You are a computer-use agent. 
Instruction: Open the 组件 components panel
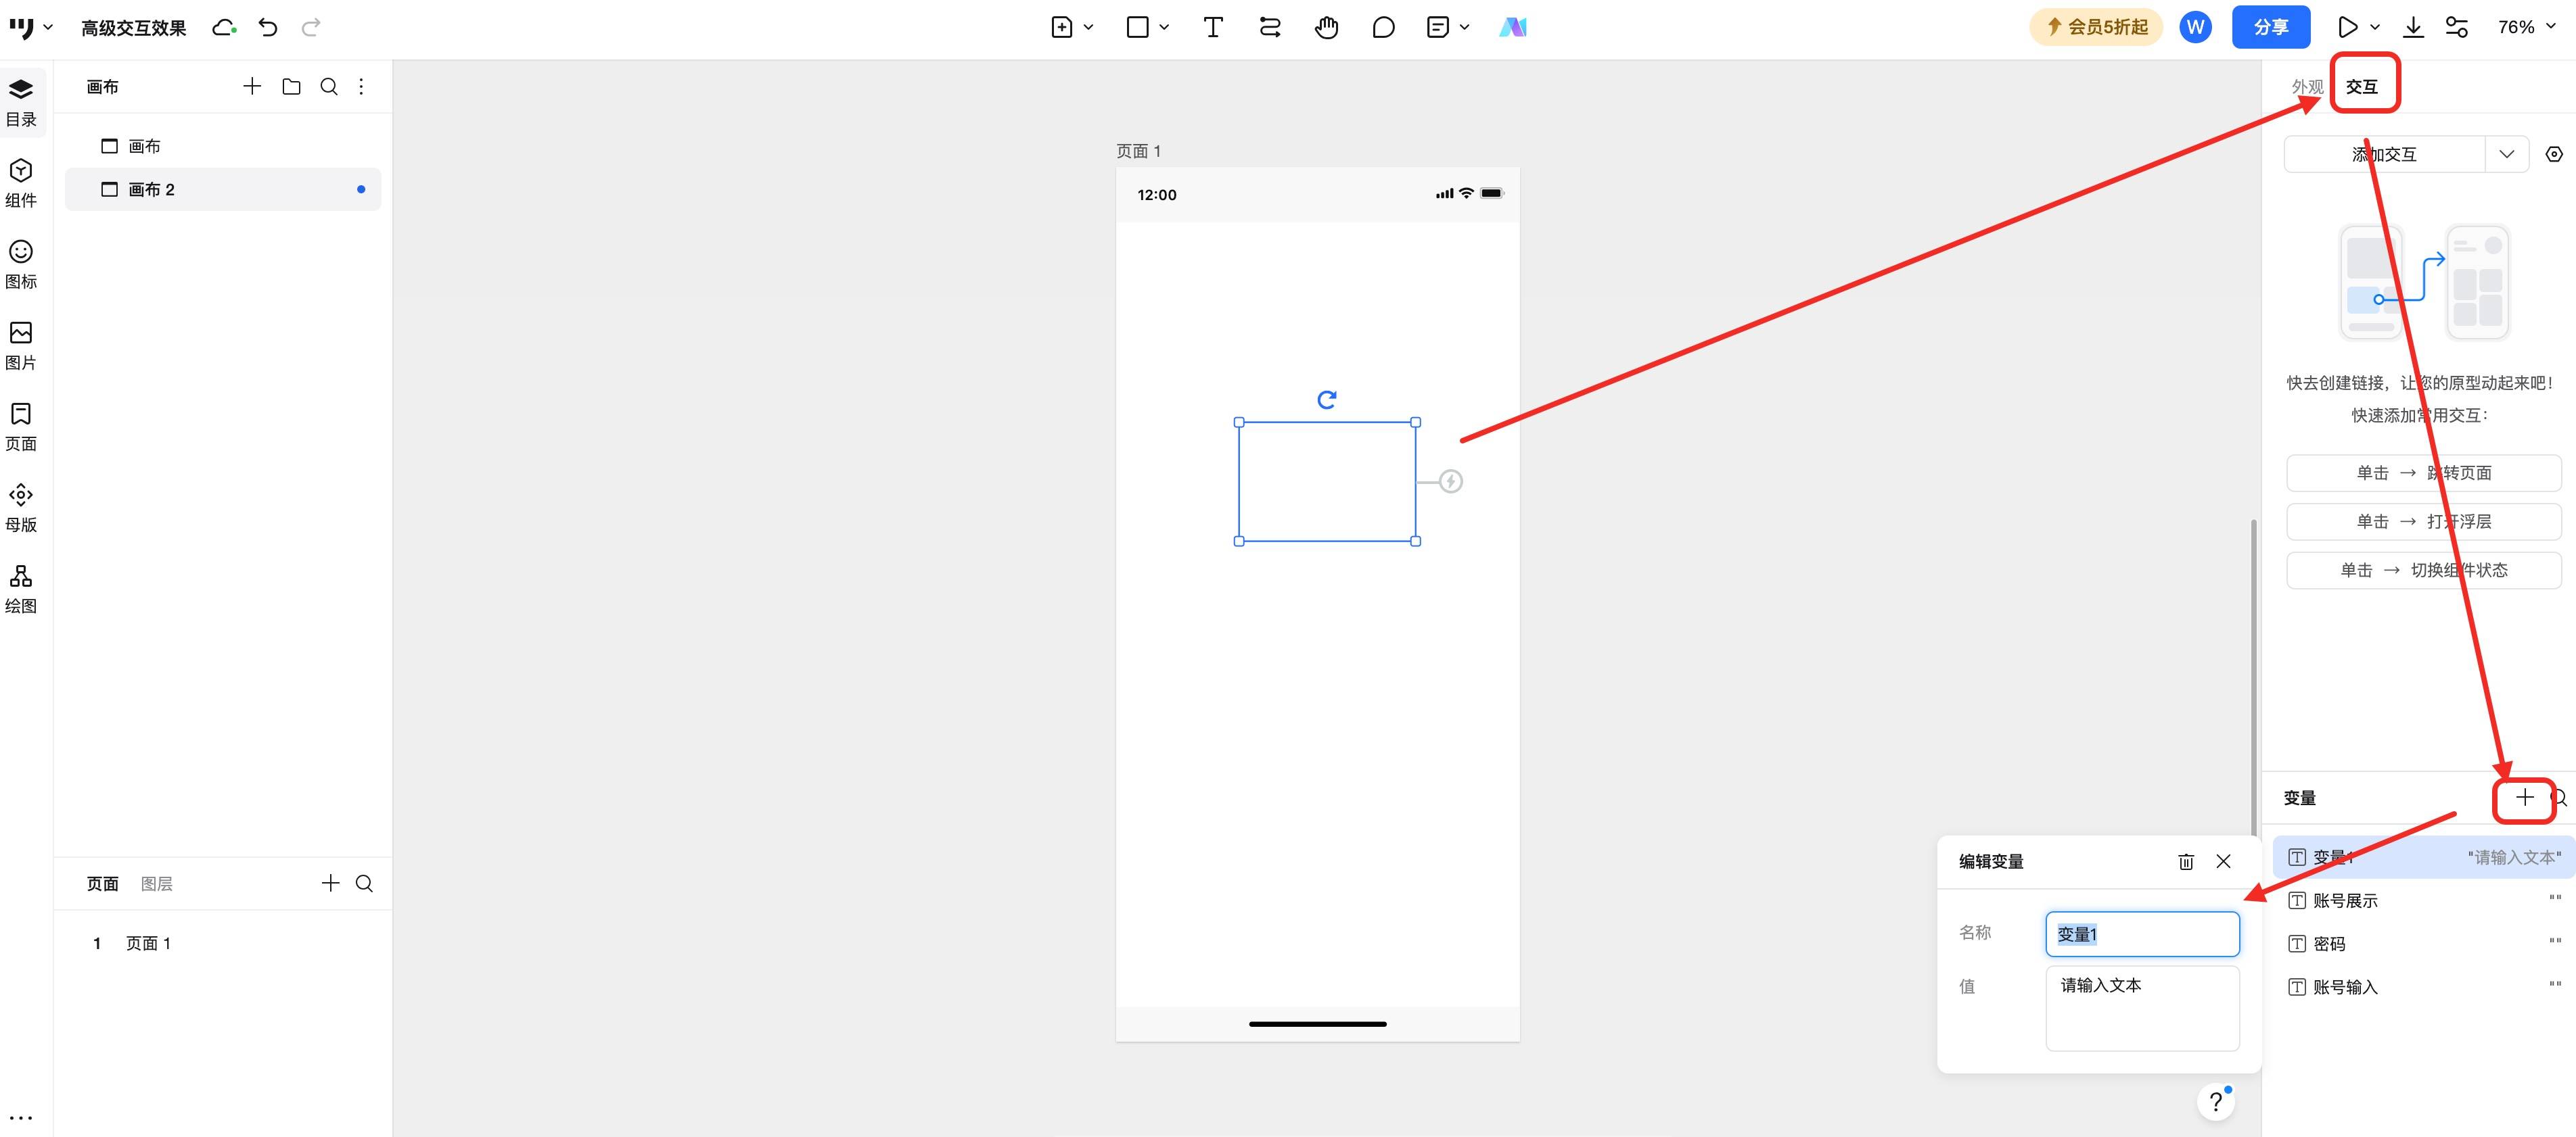pos(21,183)
